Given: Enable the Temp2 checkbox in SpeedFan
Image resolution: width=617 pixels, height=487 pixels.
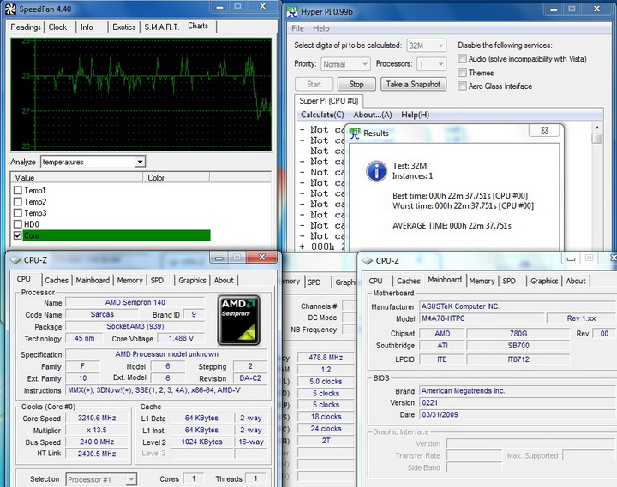Looking at the screenshot, I should coord(18,202).
